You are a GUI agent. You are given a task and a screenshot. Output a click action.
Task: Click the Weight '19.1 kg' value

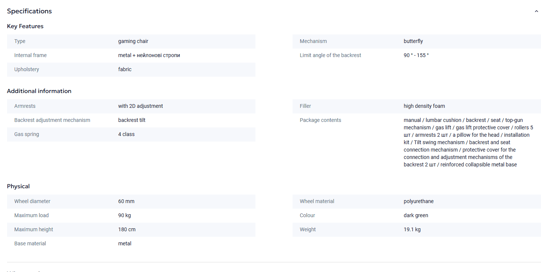[412, 229]
